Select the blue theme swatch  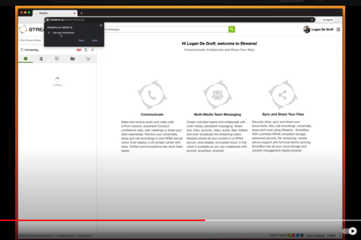tap(298, 235)
